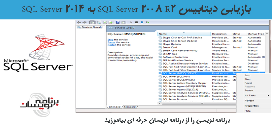The image size is (272, 126).
Task: Choose Refresh in the context menu
Action: (x=249, y=101)
